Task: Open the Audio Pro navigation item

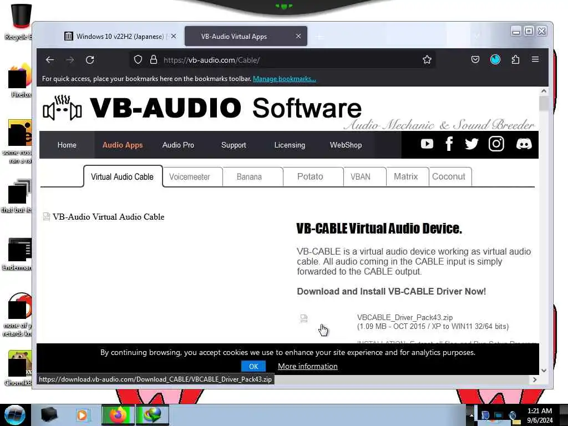Action: [x=178, y=145]
